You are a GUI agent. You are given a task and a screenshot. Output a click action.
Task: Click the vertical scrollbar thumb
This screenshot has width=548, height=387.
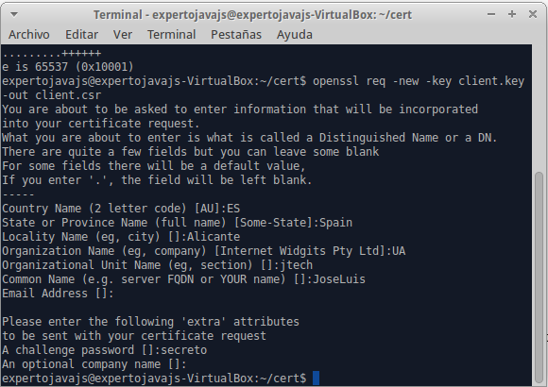pyautogui.click(x=539, y=278)
